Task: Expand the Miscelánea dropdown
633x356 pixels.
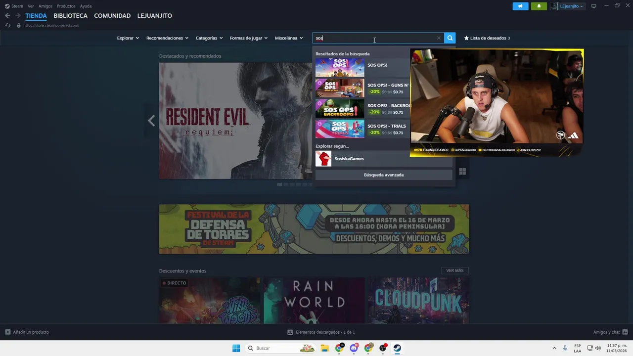Action: pos(289,38)
